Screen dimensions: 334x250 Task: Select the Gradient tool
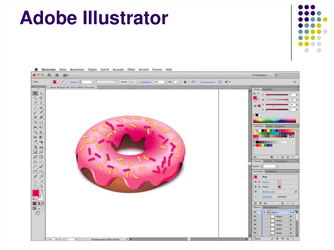(x=41, y=137)
